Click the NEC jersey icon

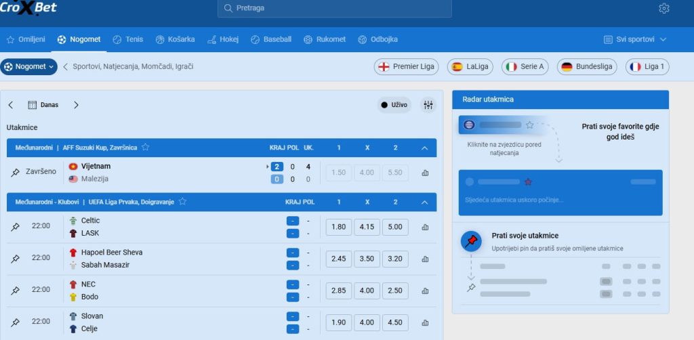coord(73,284)
